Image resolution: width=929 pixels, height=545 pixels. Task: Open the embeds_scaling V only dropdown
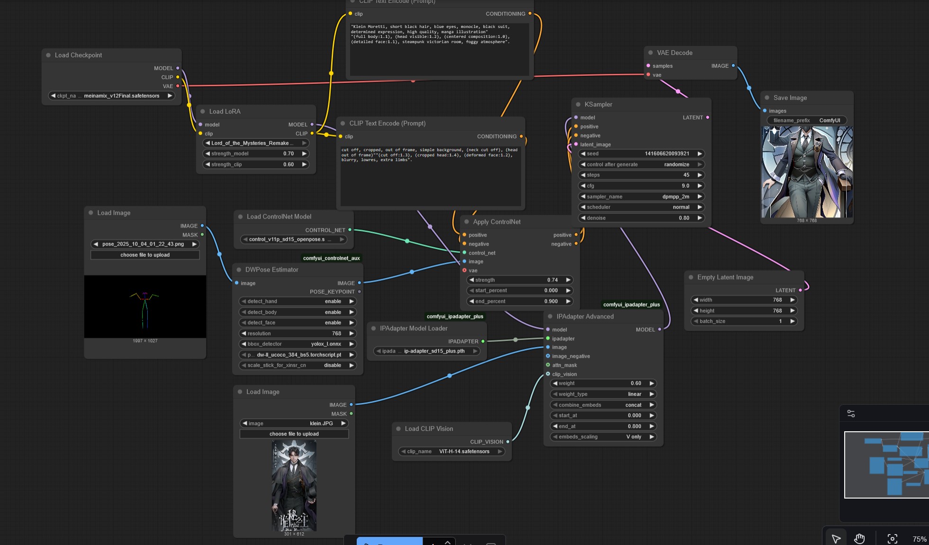pos(604,437)
